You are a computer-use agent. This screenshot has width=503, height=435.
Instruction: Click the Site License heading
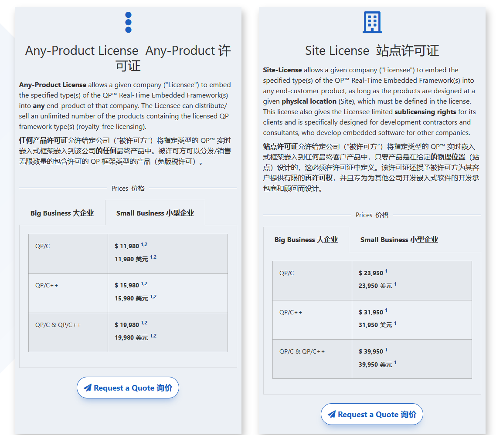372,51
